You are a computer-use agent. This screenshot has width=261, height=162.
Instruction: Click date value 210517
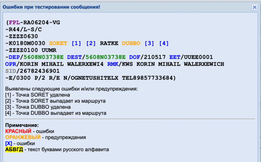click(155, 57)
